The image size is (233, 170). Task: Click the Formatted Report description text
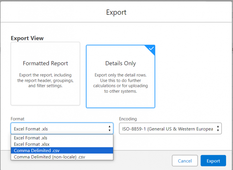pyautogui.click(x=45, y=80)
